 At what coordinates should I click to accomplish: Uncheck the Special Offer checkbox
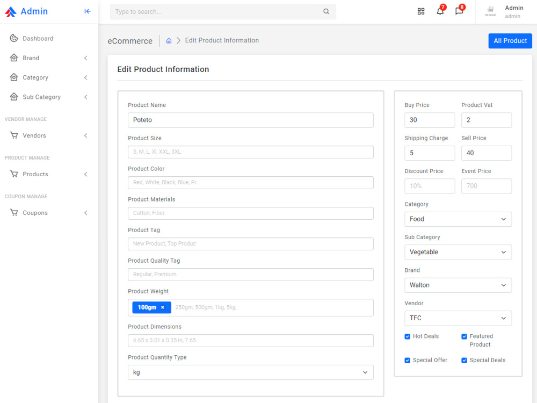click(407, 360)
